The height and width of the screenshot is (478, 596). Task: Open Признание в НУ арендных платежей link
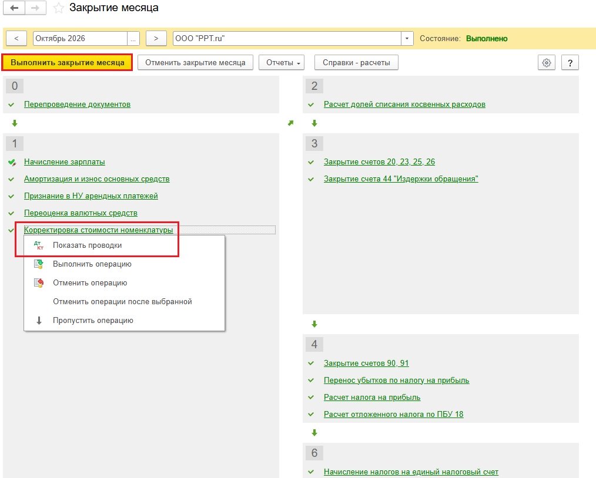point(91,196)
